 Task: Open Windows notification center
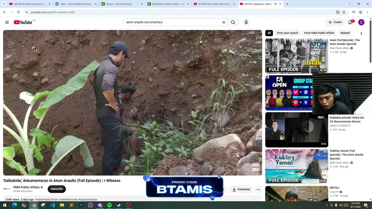366,205
